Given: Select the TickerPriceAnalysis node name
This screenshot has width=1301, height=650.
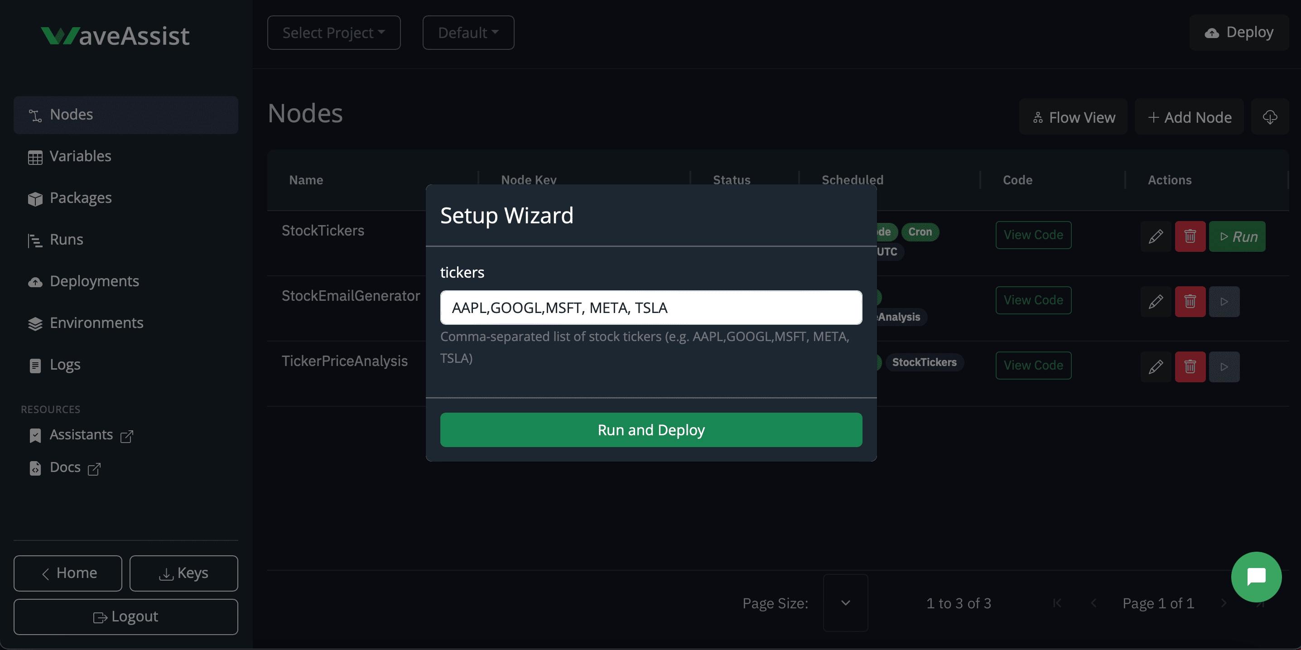Looking at the screenshot, I should 344,361.
